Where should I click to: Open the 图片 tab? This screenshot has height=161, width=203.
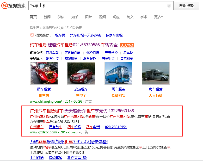click(89, 17)
